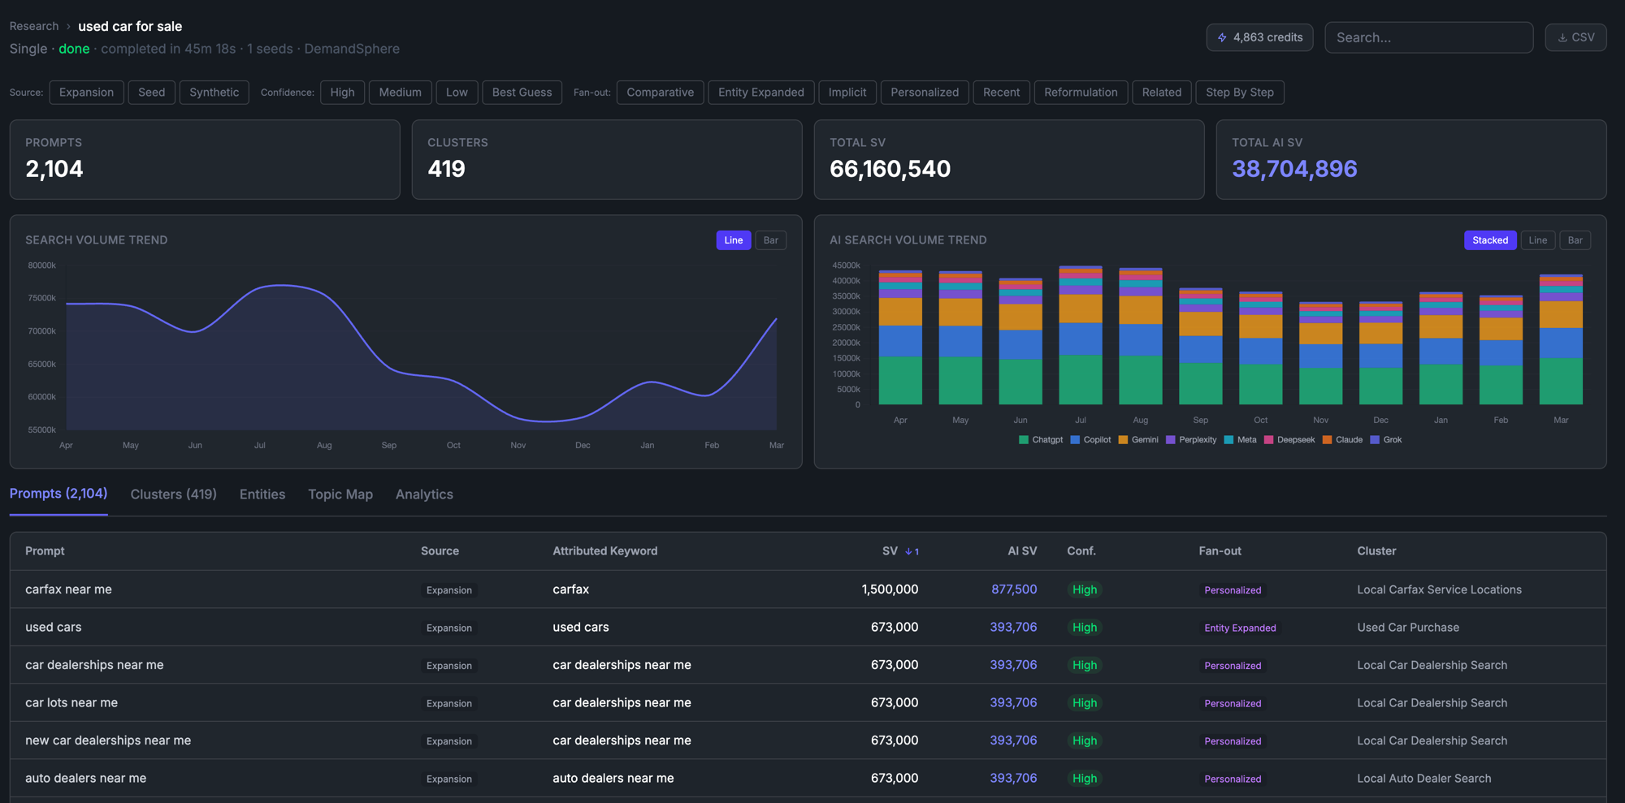Click the green Meta legend swatch

1228,439
